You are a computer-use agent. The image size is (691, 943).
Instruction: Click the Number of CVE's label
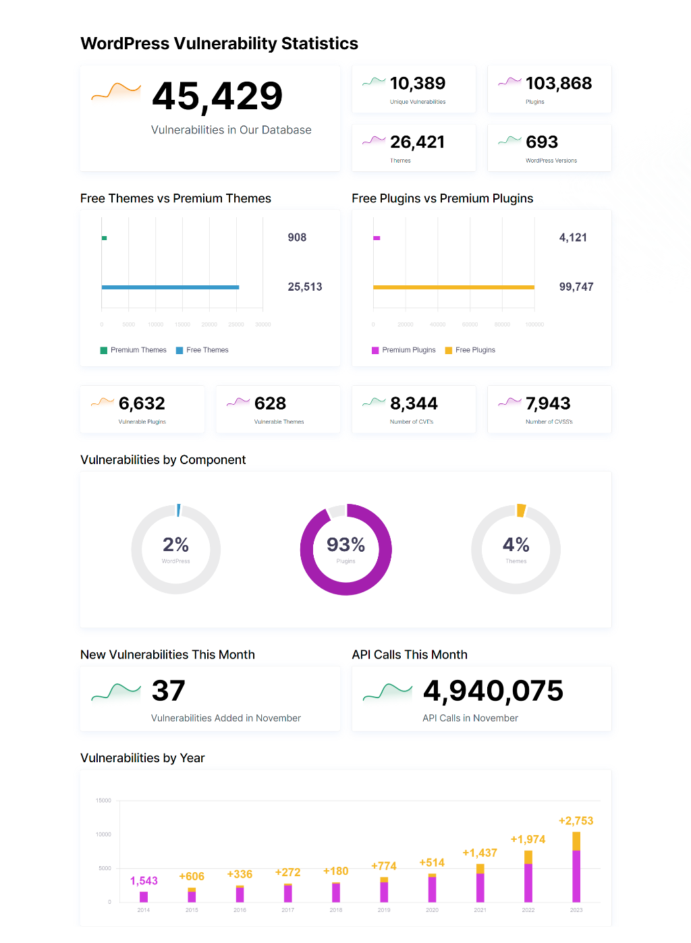pyautogui.click(x=412, y=422)
